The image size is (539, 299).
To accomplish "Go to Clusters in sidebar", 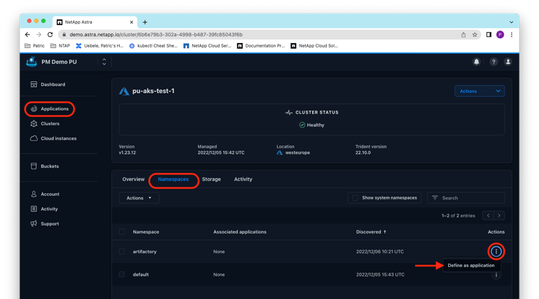I will coord(45,124).
